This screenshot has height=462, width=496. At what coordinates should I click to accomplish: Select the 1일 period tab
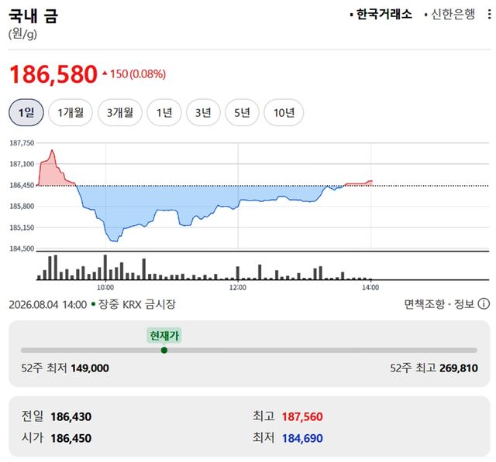click(x=26, y=112)
